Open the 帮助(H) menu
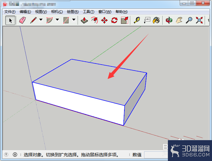 pyautogui.click(x=121, y=12)
